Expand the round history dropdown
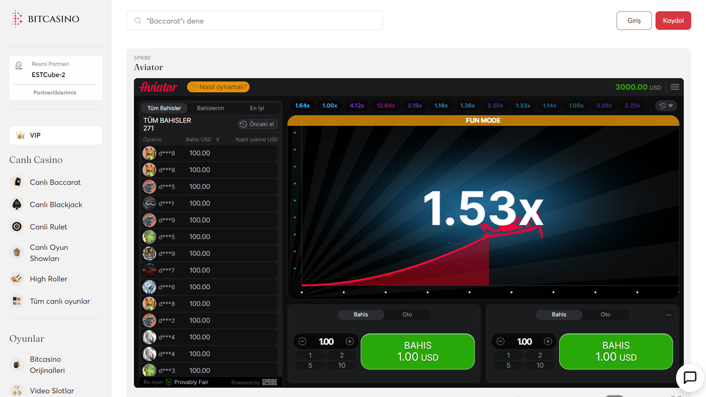The width and height of the screenshot is (706, 397). pyautogui.click(x=666, y=105)
